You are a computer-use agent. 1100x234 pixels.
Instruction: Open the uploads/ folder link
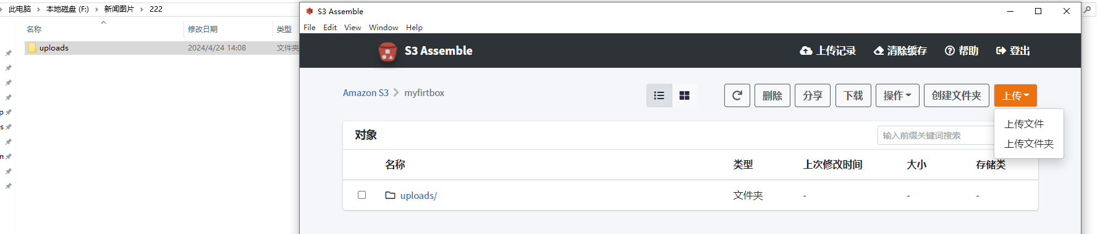(x=418, y=195)
